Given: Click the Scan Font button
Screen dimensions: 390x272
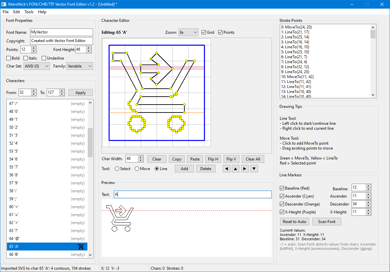Looking at the screenshot, I should pos(326,222).
